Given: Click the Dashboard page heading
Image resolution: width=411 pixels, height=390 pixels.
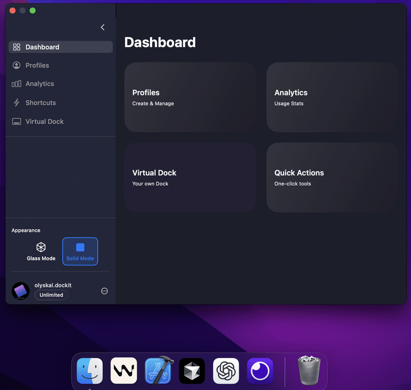Looking at the screenshot, I should click(x=160, y=43).
